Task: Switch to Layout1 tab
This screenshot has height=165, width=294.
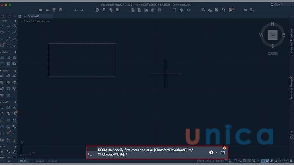Action: (x=40, y=161)
